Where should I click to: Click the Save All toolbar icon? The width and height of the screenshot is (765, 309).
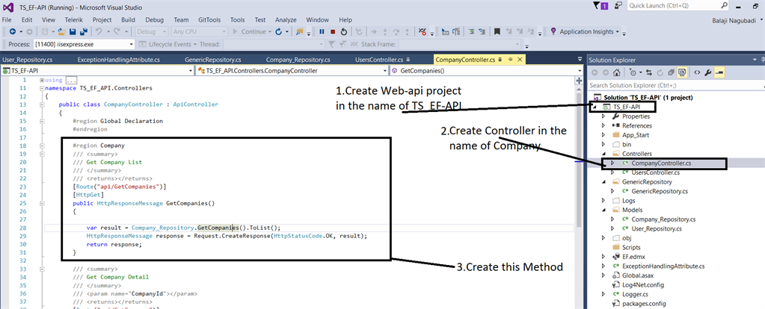(83, 32)
